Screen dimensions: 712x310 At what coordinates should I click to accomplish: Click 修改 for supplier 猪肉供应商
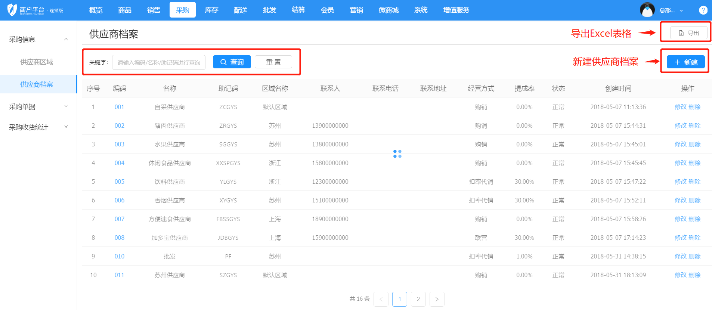click(680, 125)
